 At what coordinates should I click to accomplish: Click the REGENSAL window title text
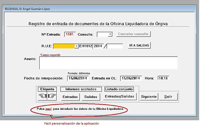[x=27, y=9]
